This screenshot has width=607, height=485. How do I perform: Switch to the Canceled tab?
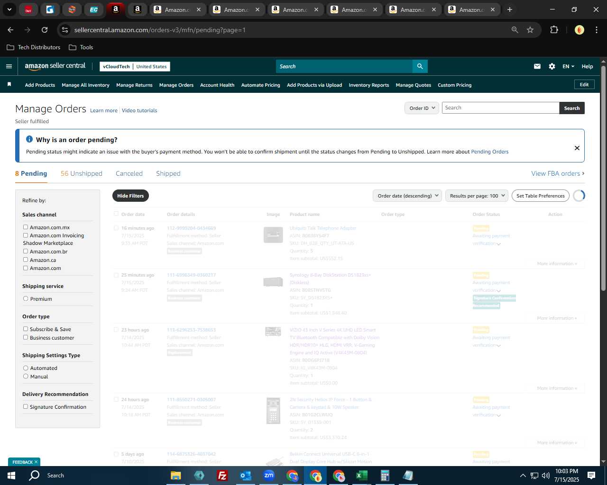pos(129,173)
